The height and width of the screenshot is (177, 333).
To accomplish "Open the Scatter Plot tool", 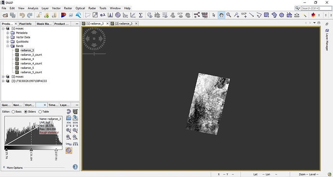I will tap(133, 15).
